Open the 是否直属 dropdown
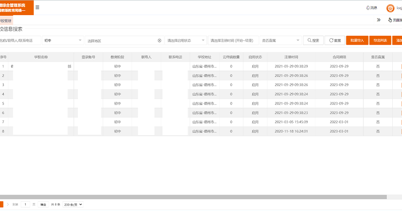Viewport: 402px width, 211px height. [x=280, y=41]
